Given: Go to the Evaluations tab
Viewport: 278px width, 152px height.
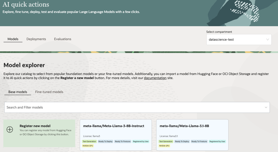Looking at the screenshot, I should (x=63, y=39).
